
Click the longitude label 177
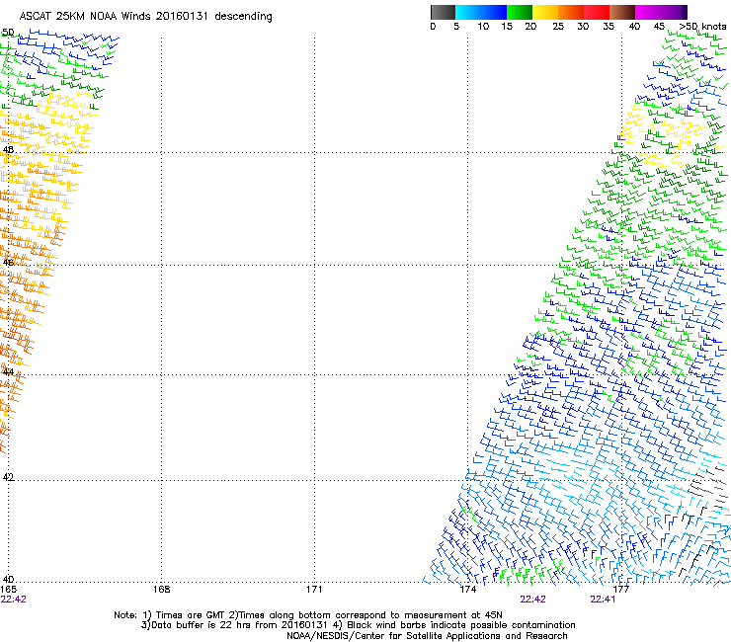(x=621, y=590)
